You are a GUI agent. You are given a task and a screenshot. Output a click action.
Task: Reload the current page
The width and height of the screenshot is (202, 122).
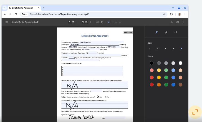click(x=16, y=14)
